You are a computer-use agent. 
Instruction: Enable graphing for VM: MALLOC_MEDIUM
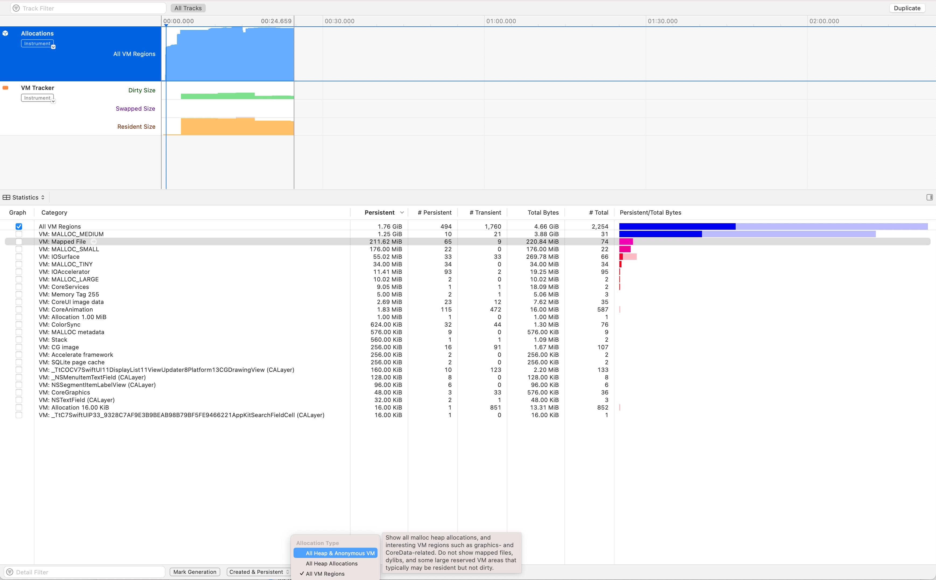[19, 234]
